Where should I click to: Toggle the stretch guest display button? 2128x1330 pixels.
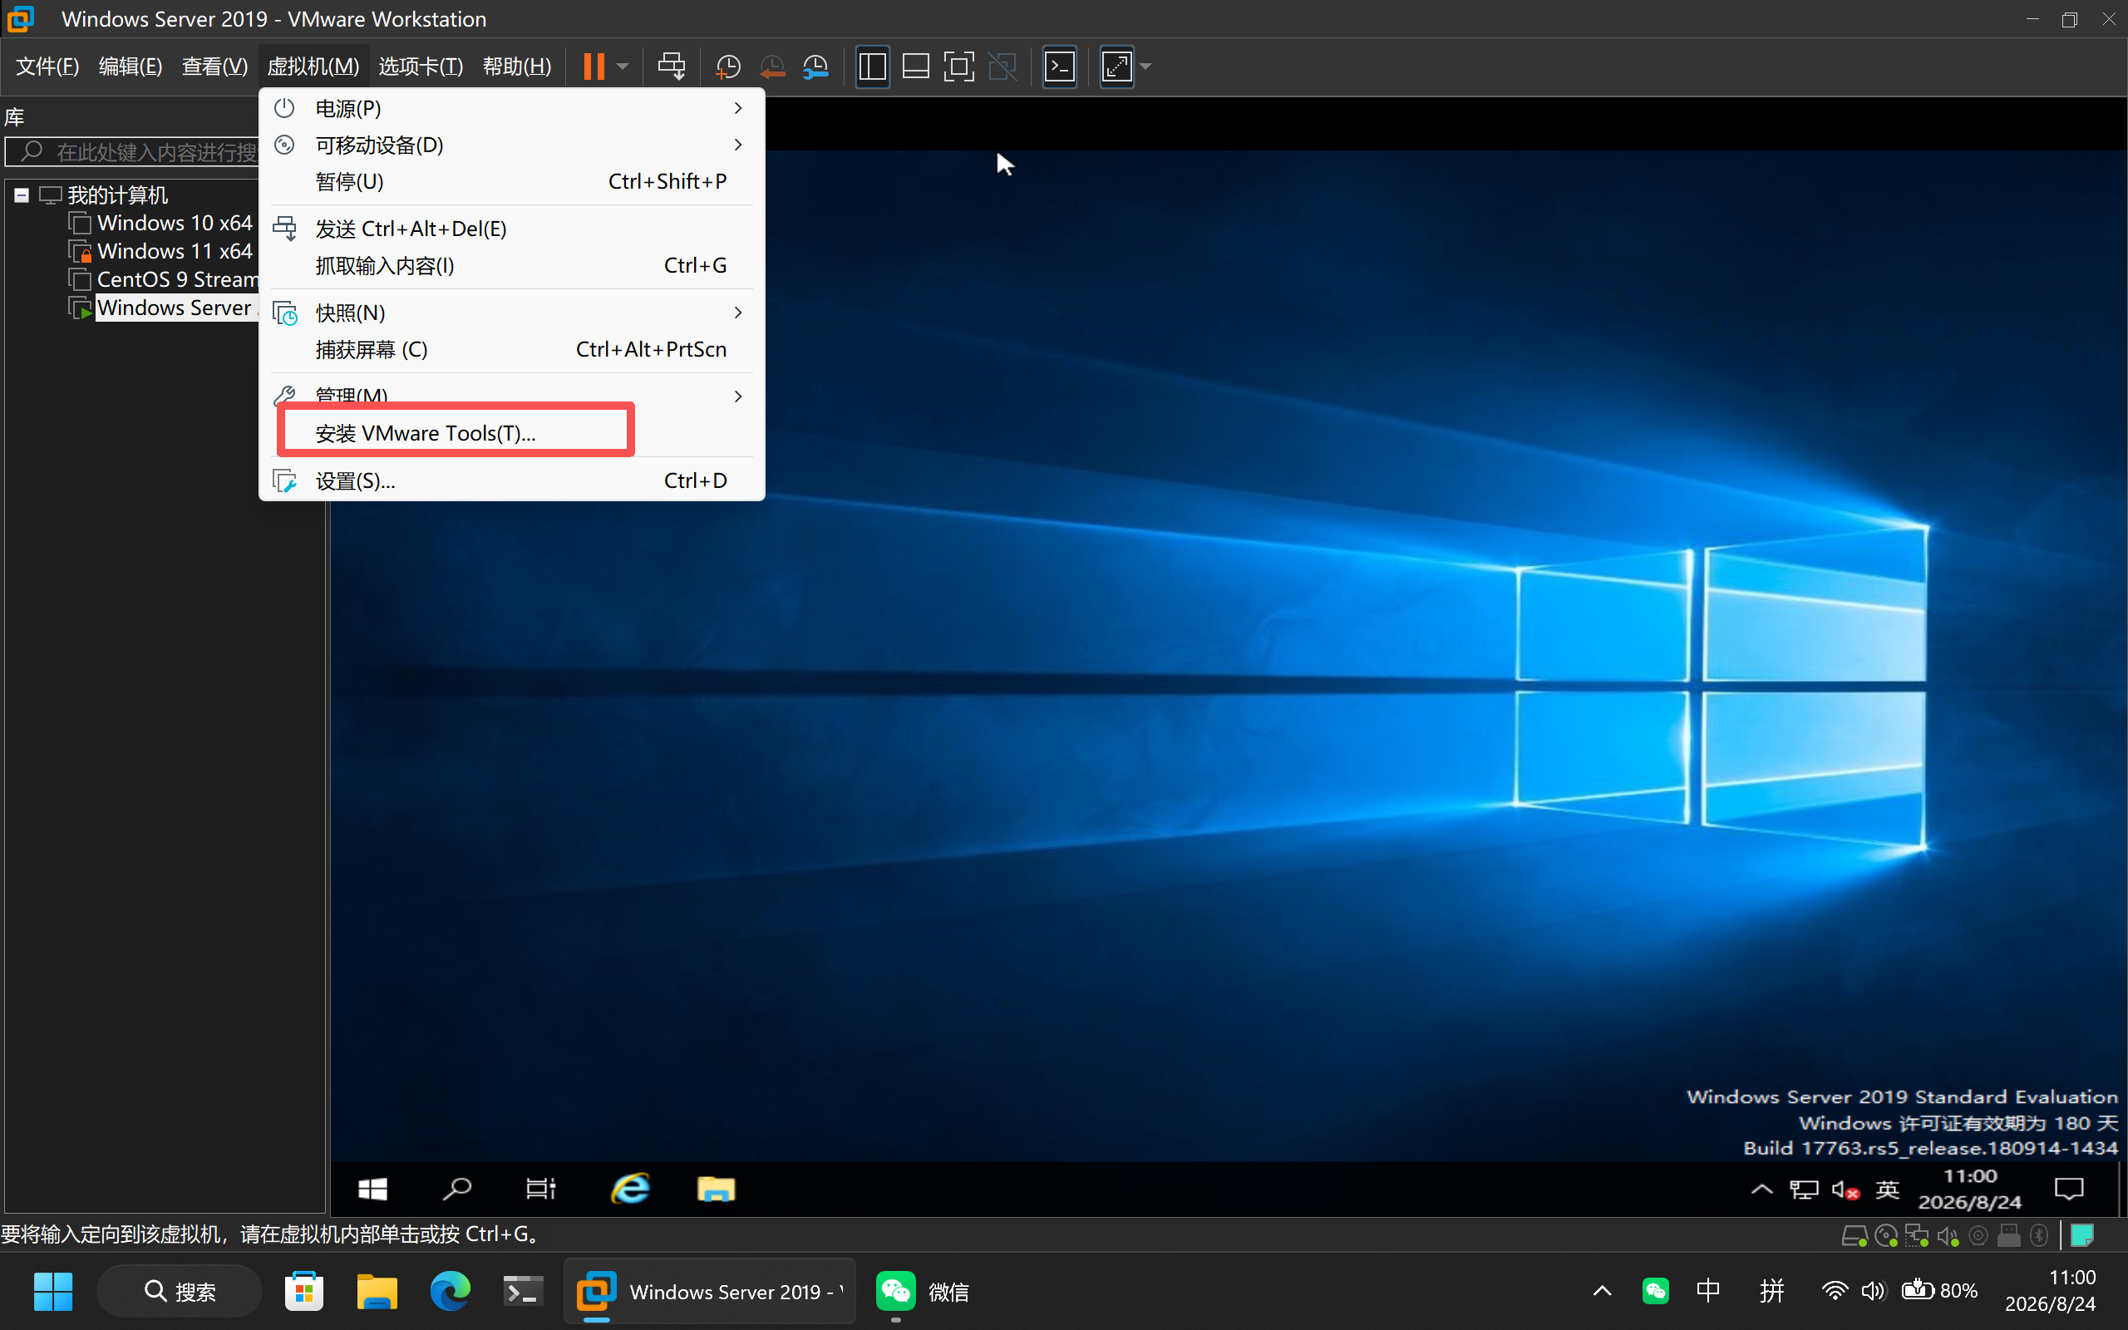[x=1116, y=66]
